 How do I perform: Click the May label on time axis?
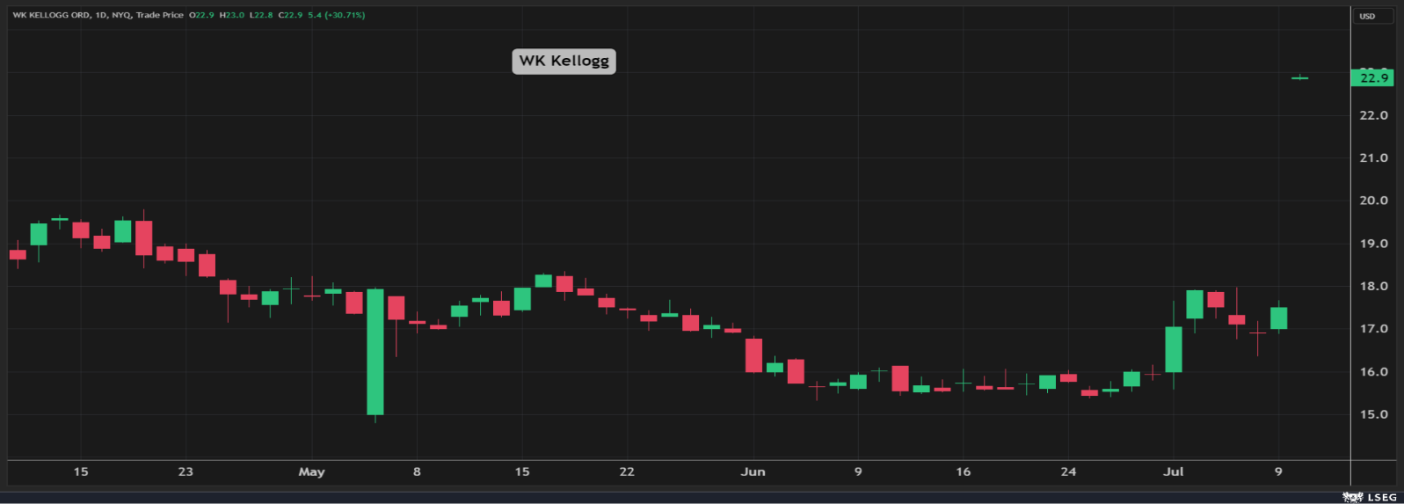(311, 472)
